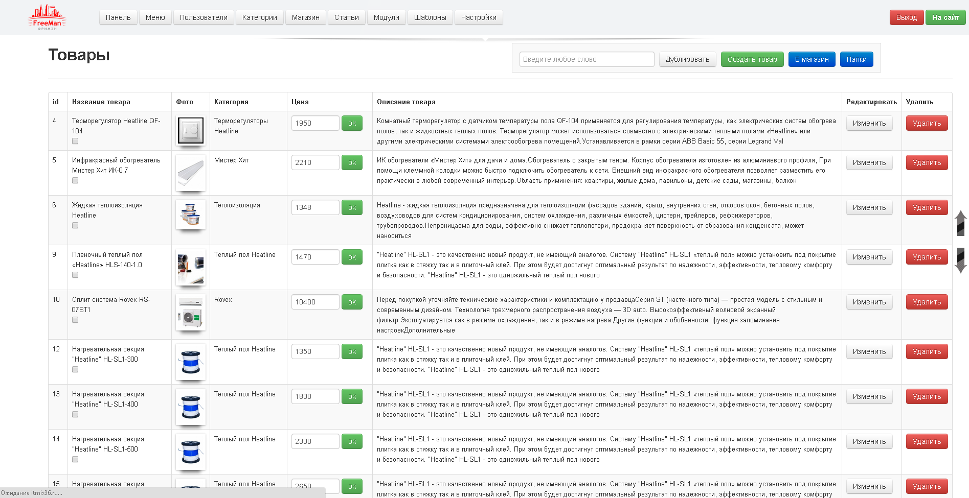The width and height of the screenshot is (969, 498).
Task: Confirm price 1470 with ok button
Action: pos(352,257)
